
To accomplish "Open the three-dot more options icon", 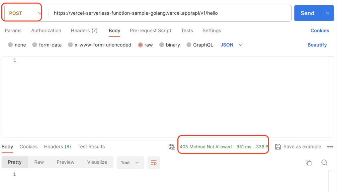I will pos(330,146).
